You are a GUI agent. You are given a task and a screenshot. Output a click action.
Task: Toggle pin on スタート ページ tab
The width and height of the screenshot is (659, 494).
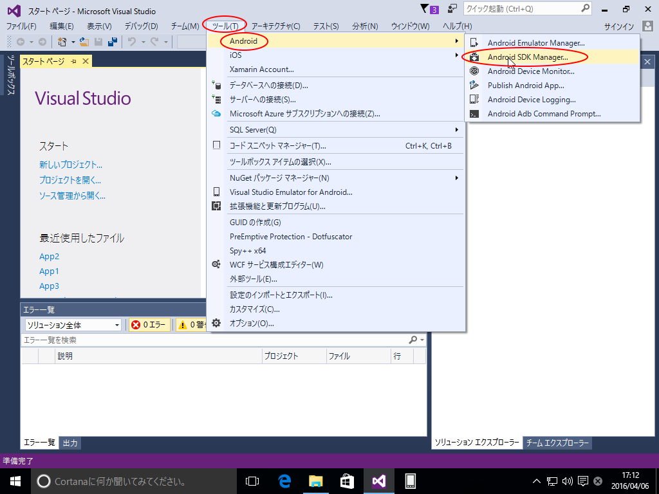(73, 61)
